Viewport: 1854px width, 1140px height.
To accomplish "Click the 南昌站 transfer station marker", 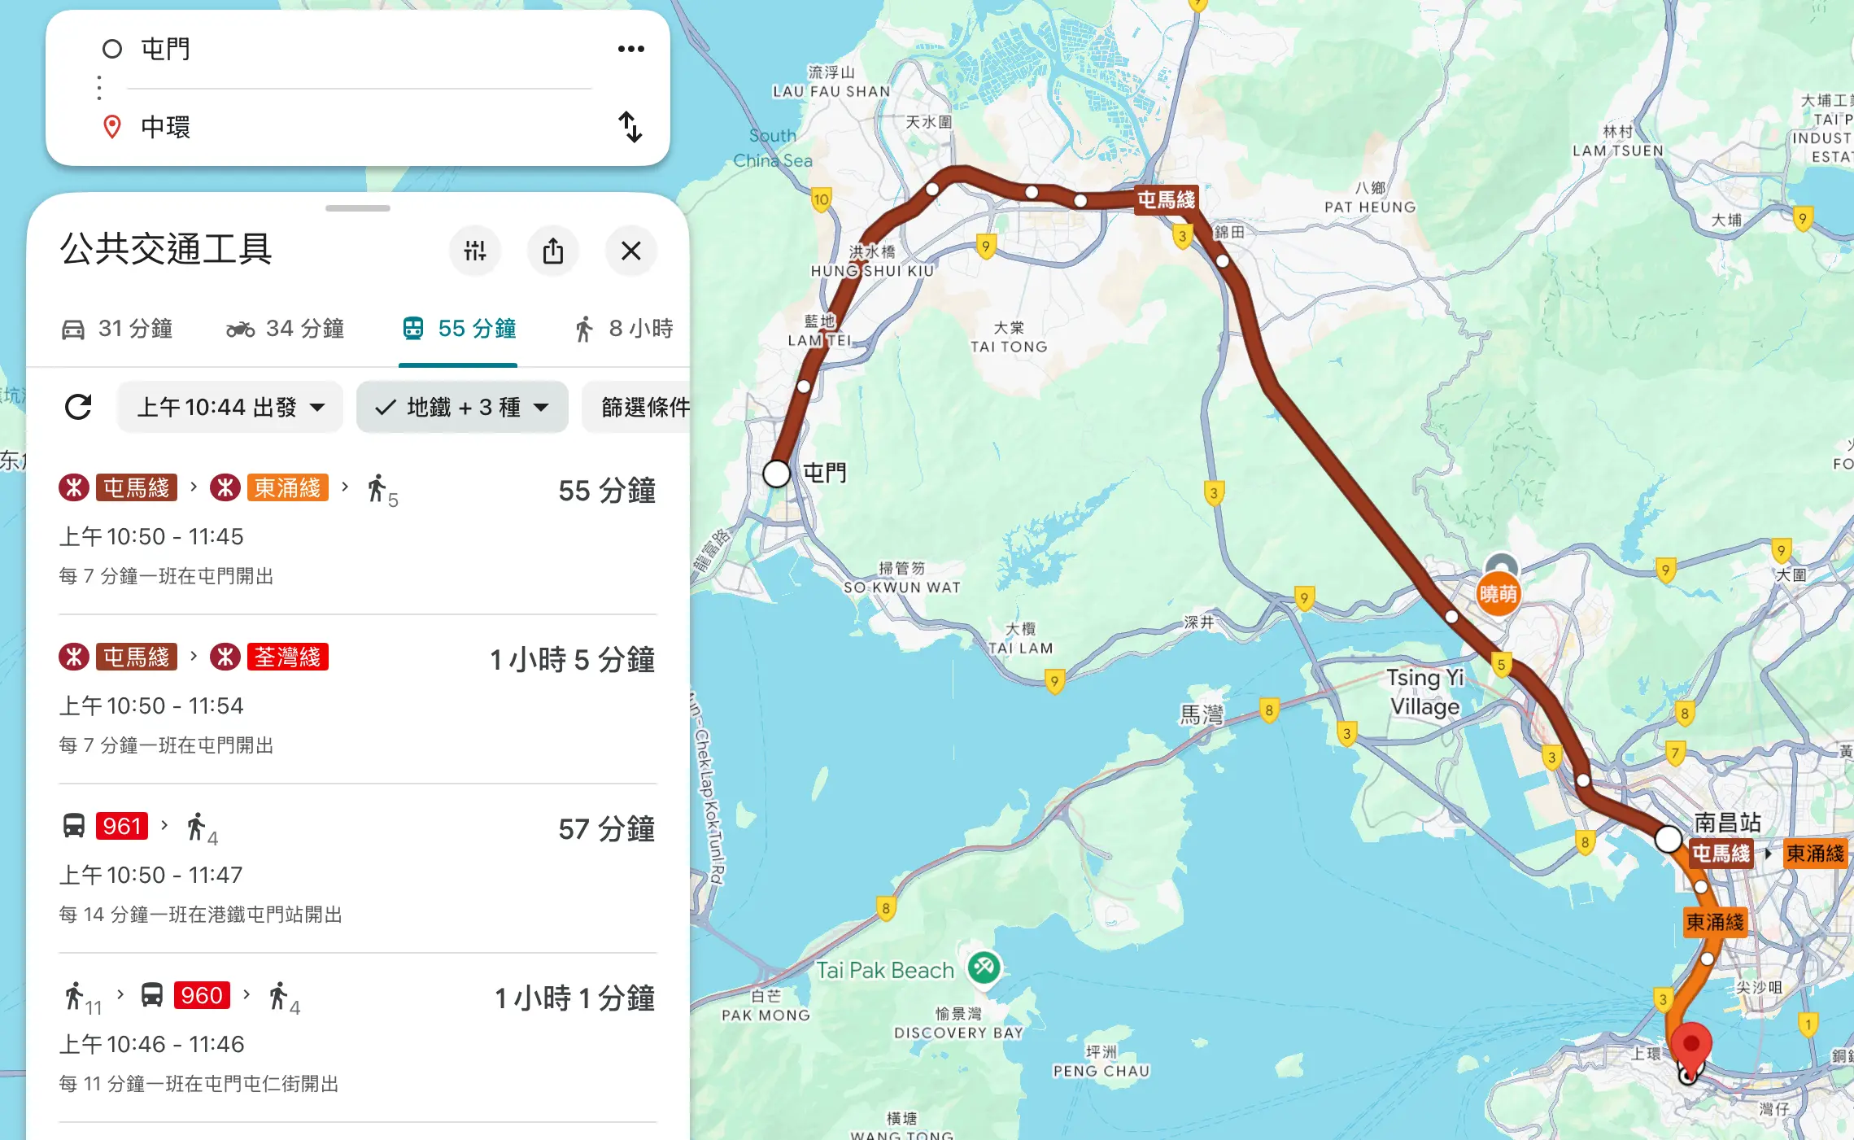I will tap(1669, 839).
